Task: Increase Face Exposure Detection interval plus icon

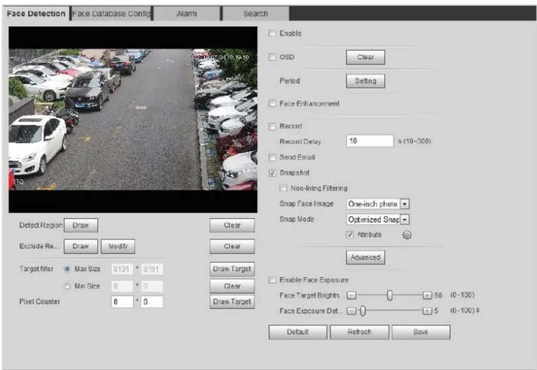Action: (427, 311)
